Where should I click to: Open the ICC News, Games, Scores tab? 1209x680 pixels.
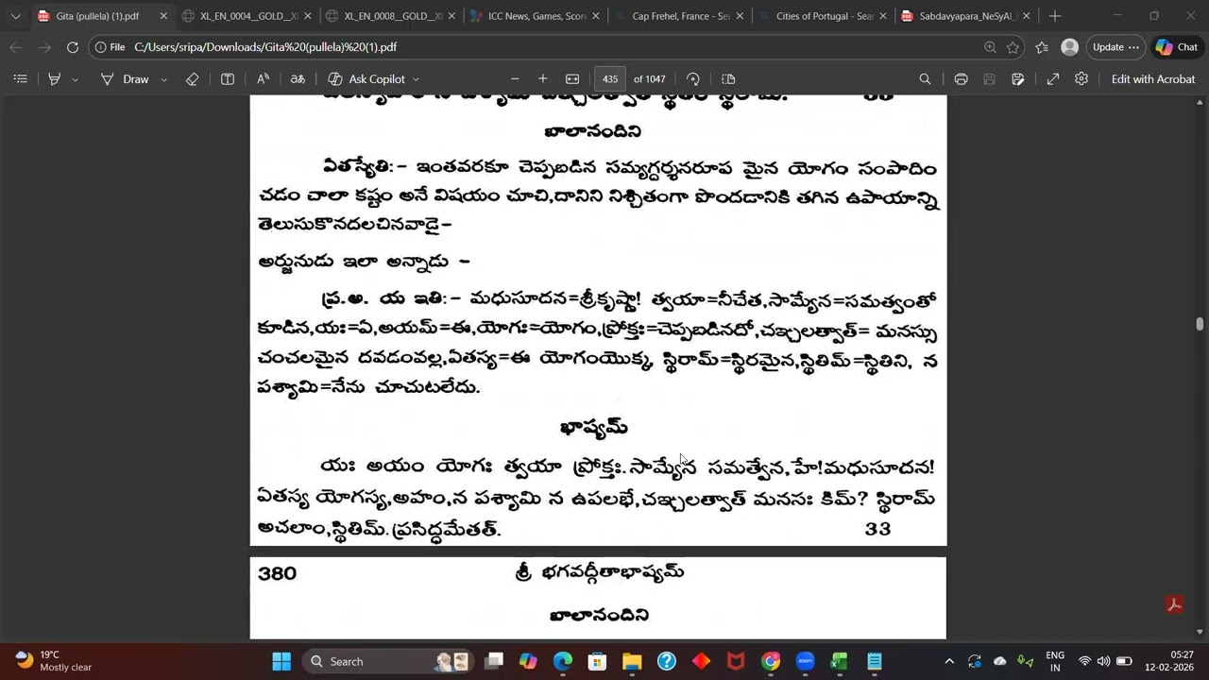tap(534, 16)
